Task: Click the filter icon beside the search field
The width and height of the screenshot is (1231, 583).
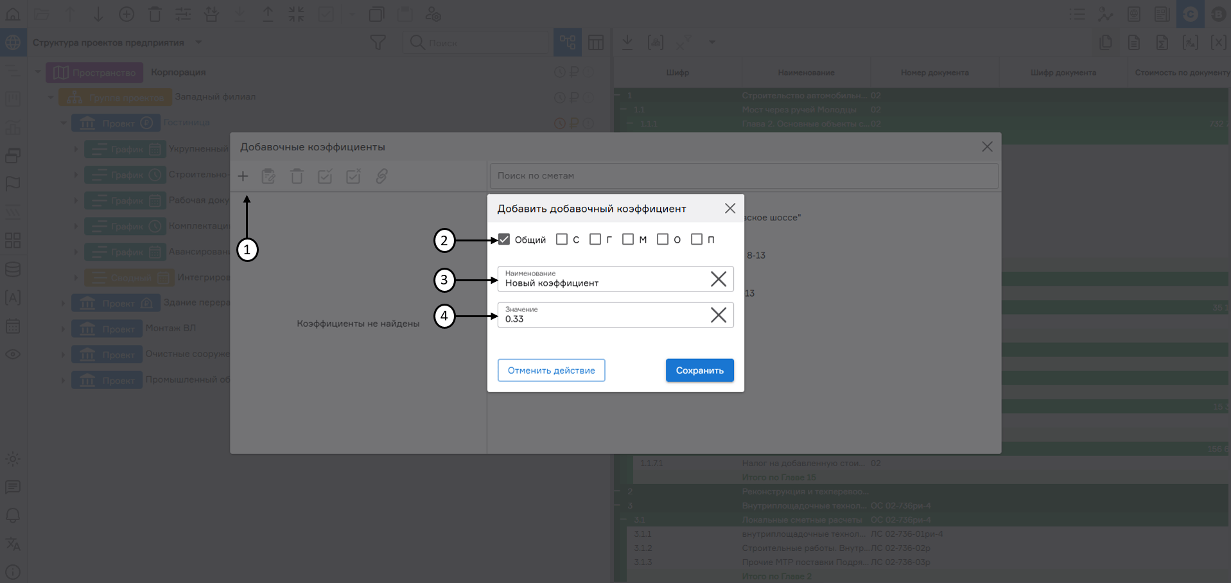Action: [378, 42]
